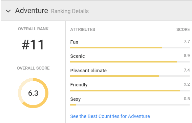
Task: Click the Adventure heading
Action: coord(31,10)
